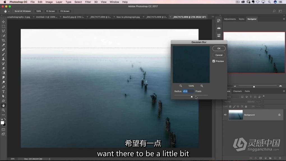286x161 pixels.
Task: Select the Brush tool
Action: (x=3, y=54)
